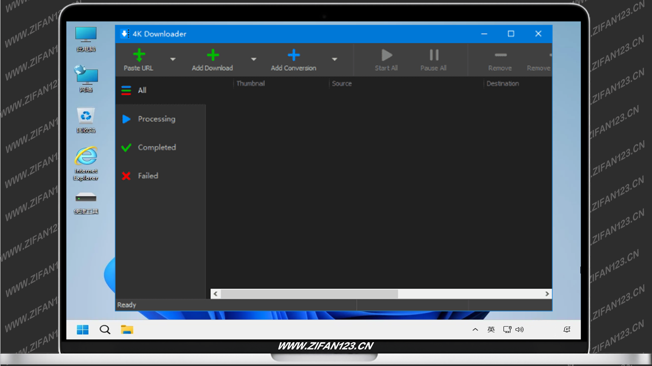The height and width of the screenshot is (366, 652).
Task: Show the Processing downloads list
Action: (161, 119)
